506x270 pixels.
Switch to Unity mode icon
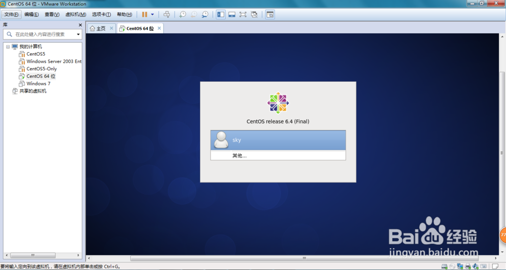[x=255, y=15]
